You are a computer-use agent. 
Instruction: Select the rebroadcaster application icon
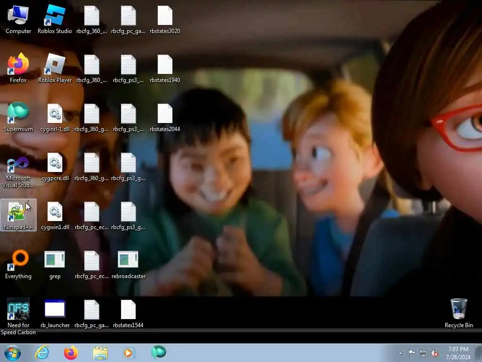128,265
